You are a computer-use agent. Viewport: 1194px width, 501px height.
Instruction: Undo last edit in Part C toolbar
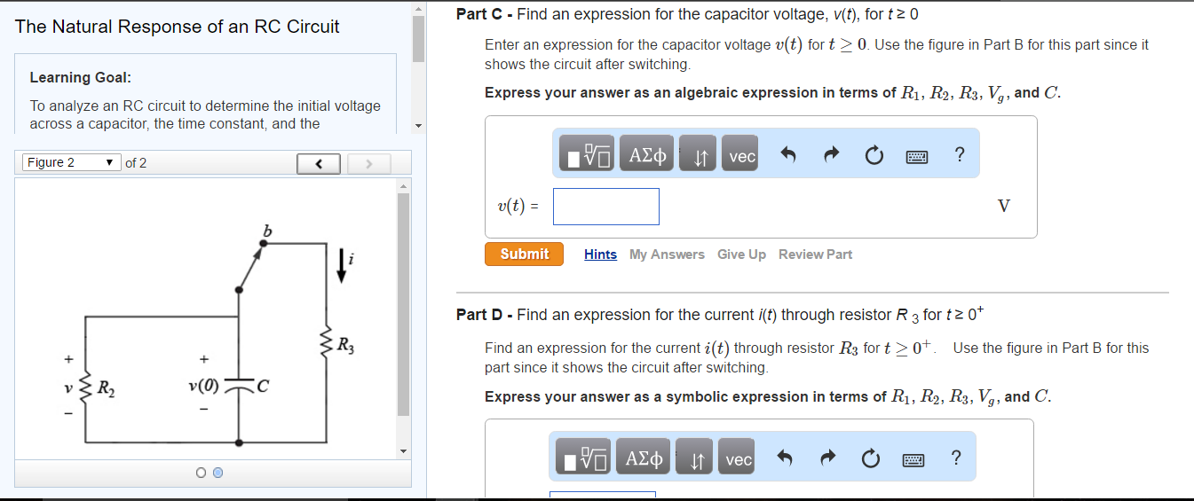click(x=787, y=156)
